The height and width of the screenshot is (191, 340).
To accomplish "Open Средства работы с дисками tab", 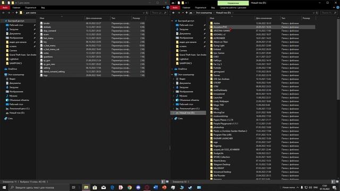I will point(233,7).
